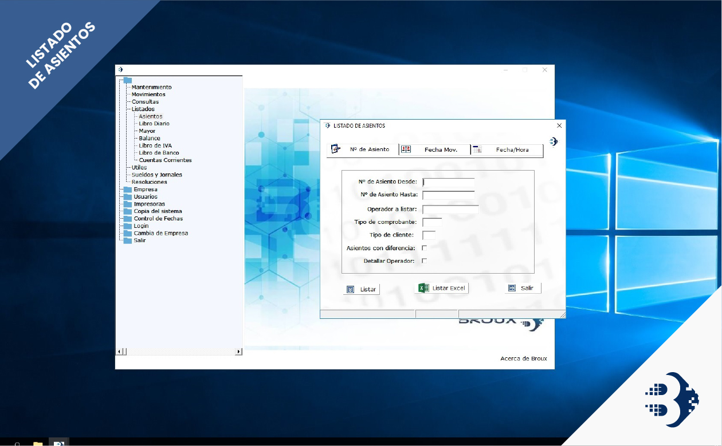Expand the Sueldos y Jornales node

click(x=157, y=175)
